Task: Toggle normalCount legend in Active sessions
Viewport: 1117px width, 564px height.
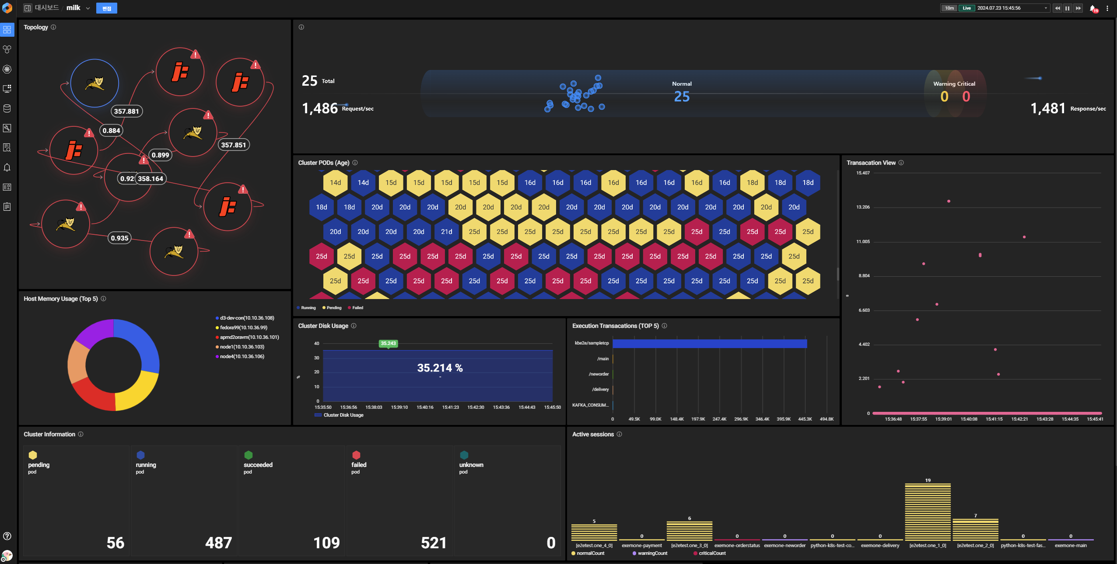Action: click(588, 554)
